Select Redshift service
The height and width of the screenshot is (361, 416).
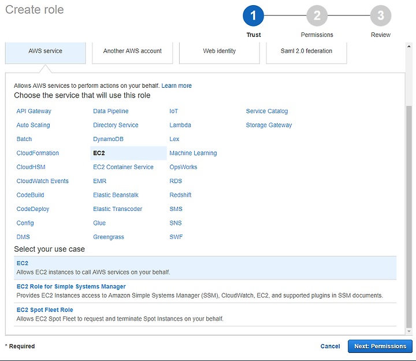[180, 195]
